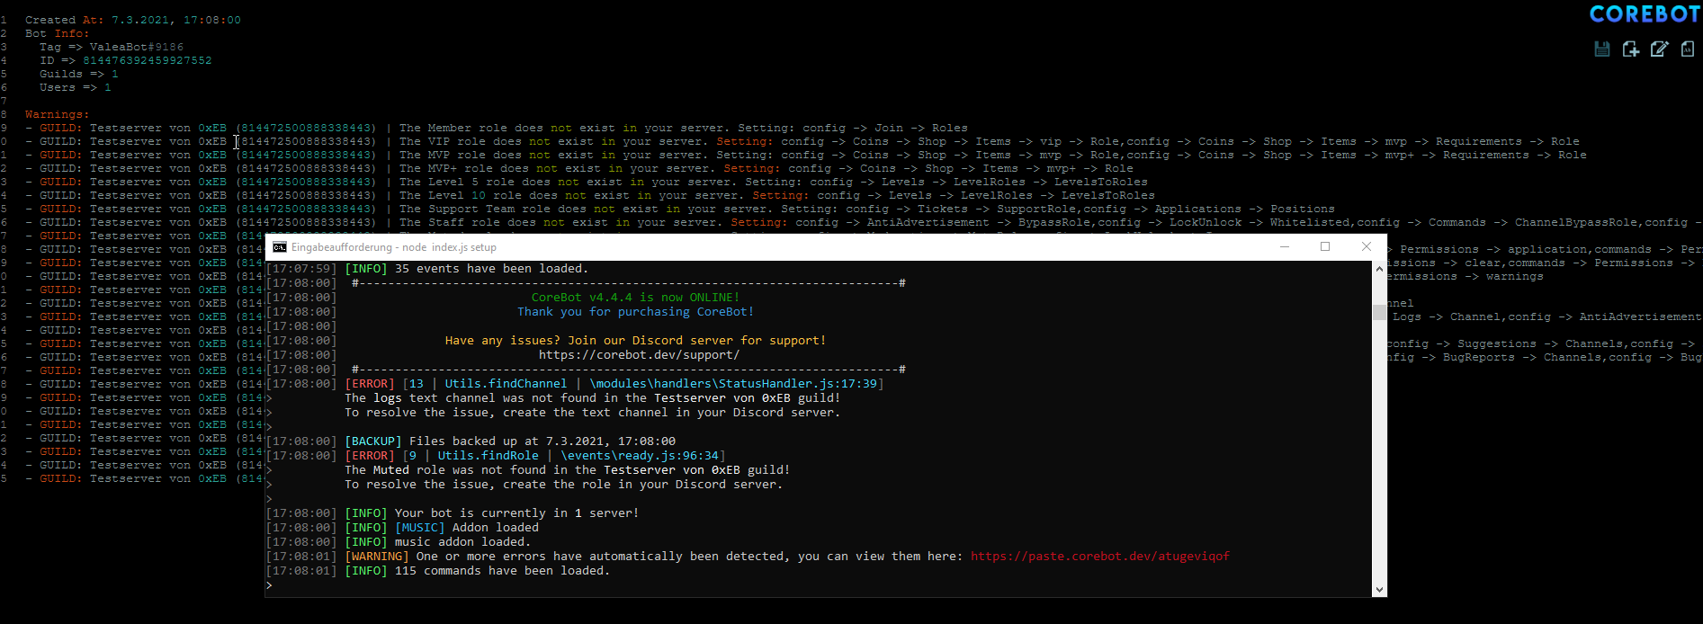Click 'Created At: 7.3.2021, 17:08:00' line
This screenshot has height=624, width=1703.
[x=133, y=20]
